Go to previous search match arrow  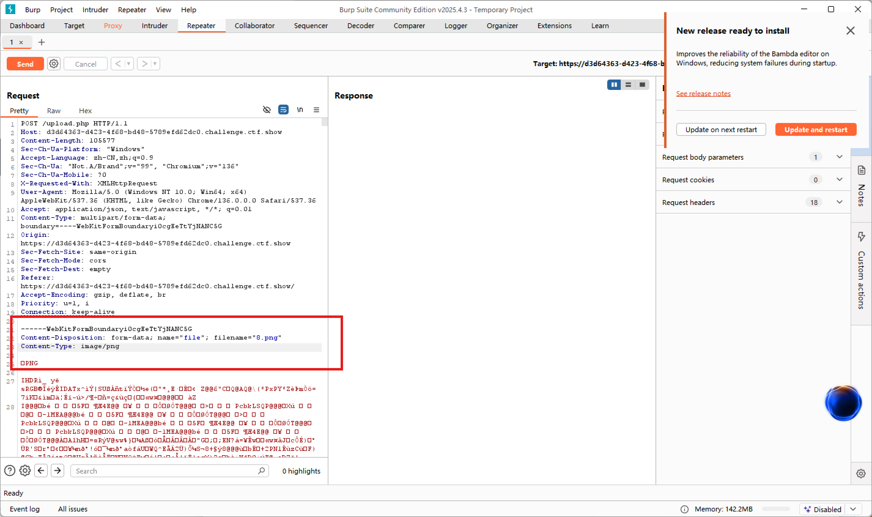(41, 471)
